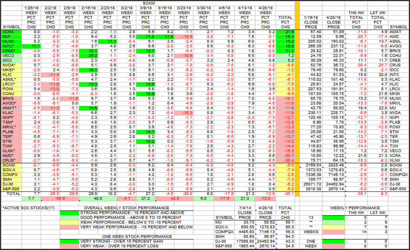
Task: Click the 34.5 total percent change cell
Action: [x=285, y=246]
